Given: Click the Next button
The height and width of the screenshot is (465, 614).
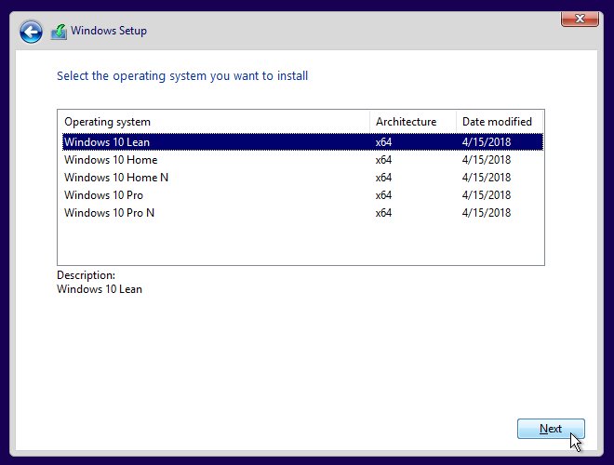Looking at the screenshot, I should tap(551, 429).
